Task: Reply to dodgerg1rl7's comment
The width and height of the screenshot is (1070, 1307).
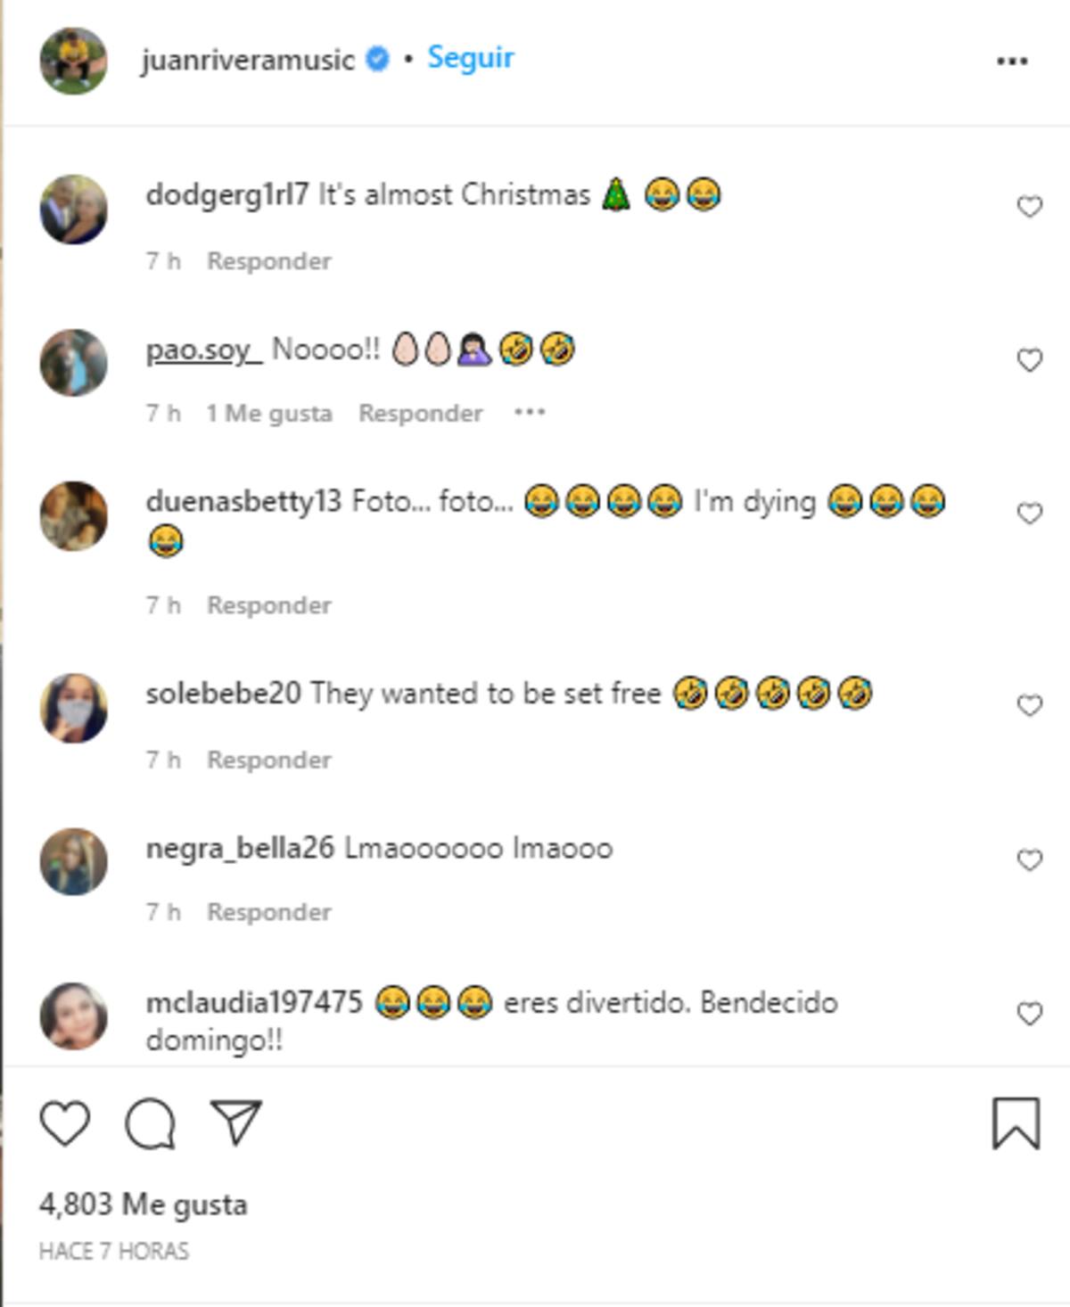Action: tap(268, 261)
